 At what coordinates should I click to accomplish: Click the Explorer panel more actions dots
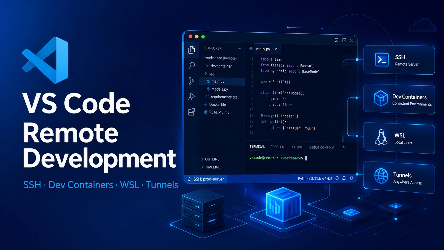(240, 49)
